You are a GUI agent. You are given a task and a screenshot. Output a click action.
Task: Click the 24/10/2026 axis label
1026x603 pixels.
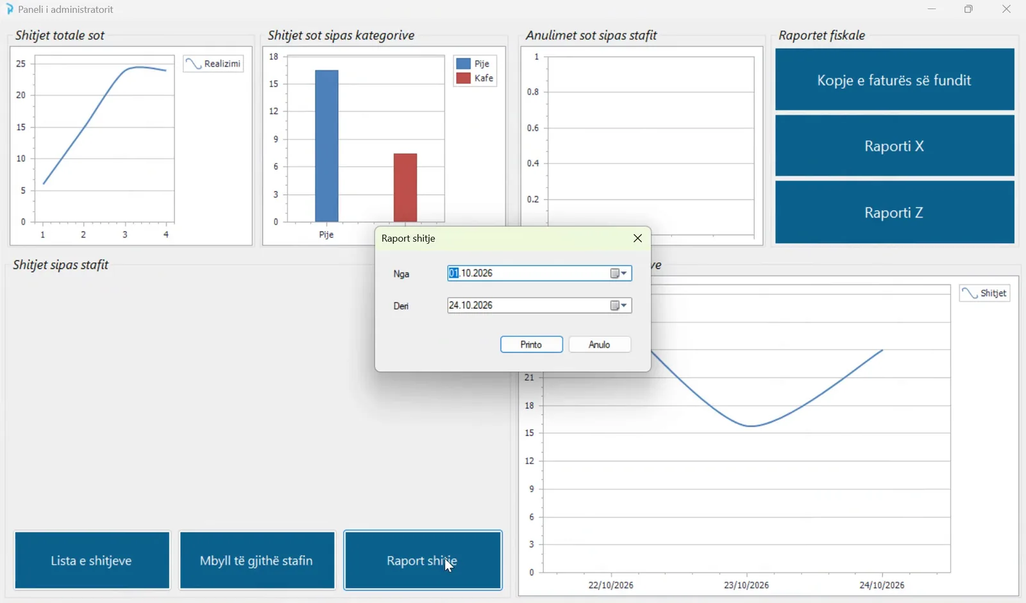(x=882, y=585)
